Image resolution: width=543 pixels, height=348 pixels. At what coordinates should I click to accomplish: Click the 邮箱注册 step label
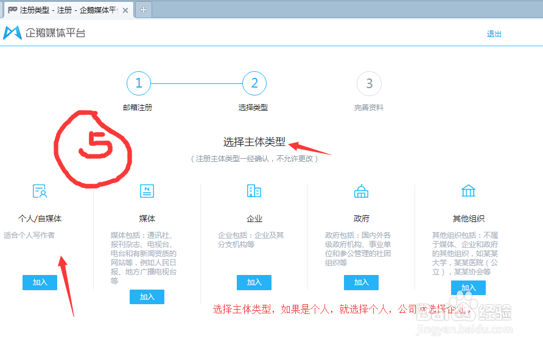click(138, 108)
